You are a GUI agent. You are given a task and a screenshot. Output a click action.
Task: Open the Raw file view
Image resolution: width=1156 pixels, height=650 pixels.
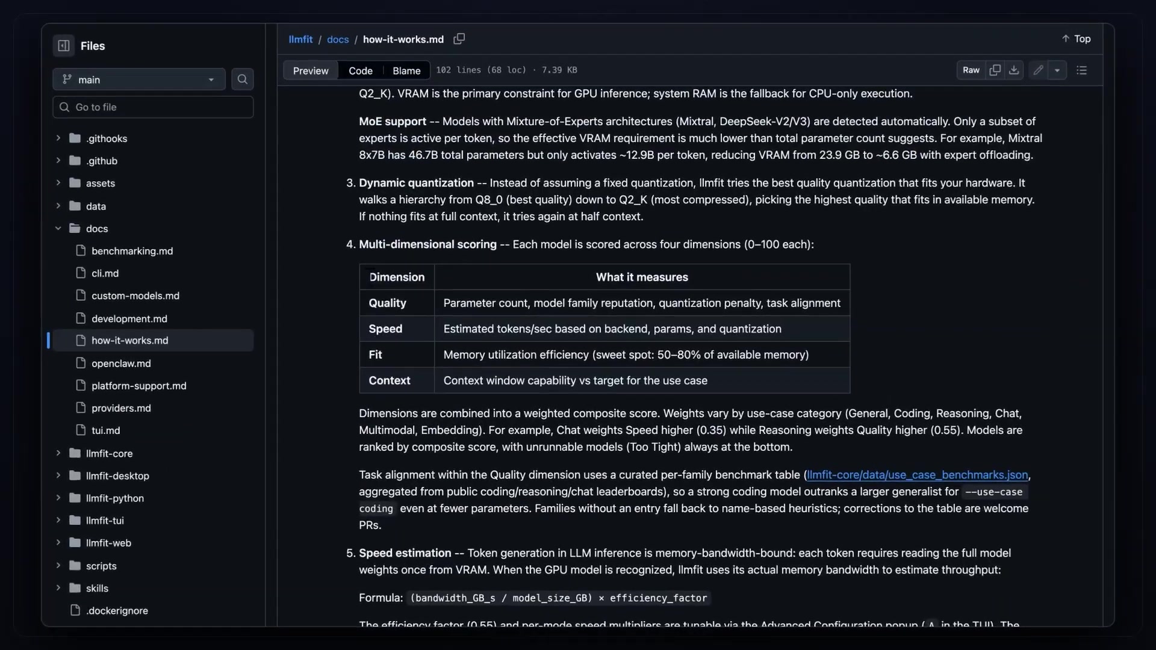(x=971, y=70)
